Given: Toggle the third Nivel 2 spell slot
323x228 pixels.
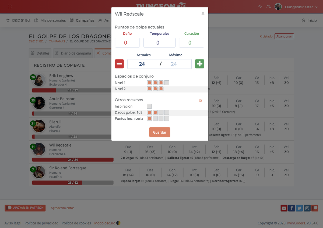Looking at the screenshot, I should [161, 89].
